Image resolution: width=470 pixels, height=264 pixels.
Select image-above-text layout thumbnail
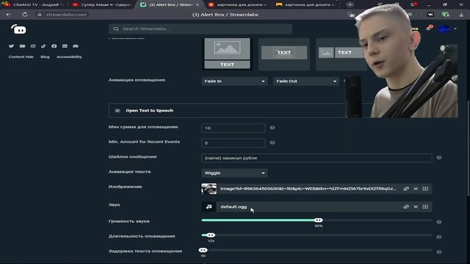[x=227, y=54]
